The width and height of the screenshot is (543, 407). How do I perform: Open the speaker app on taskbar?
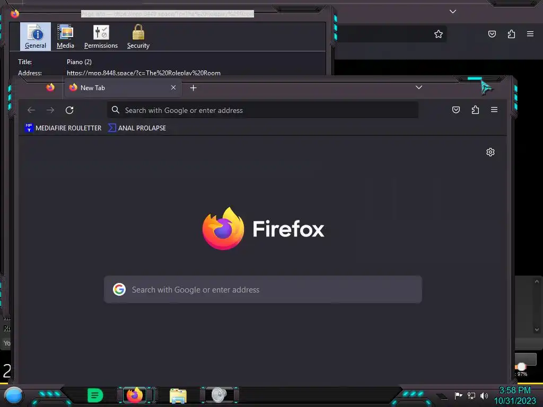(219, 395)
